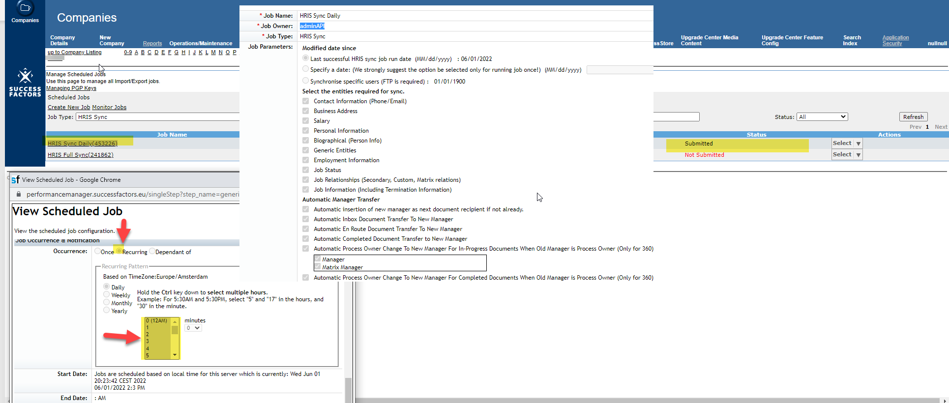Click the padlock icon in address bar
Image resolution: width=949 pixels, height=403 pixels.
pos(19,194)
